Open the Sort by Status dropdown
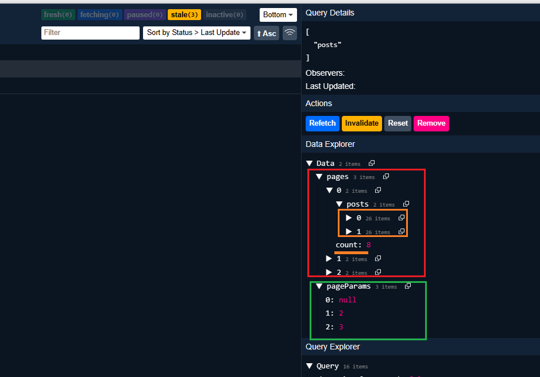Screen dimensions: 540x377 [x=197, y=33]
